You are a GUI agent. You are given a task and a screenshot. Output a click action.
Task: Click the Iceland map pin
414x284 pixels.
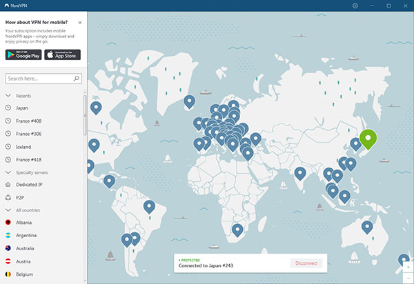tap(189, 101)
